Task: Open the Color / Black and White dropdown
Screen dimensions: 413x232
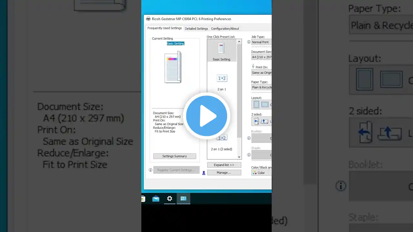Action: pyautogui.click(x=261, y=173)
